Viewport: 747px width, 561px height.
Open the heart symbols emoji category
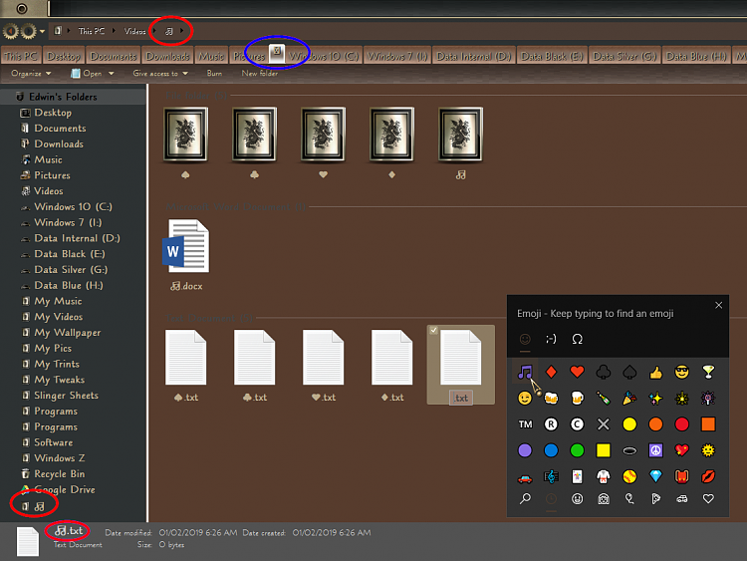(708, 499)
